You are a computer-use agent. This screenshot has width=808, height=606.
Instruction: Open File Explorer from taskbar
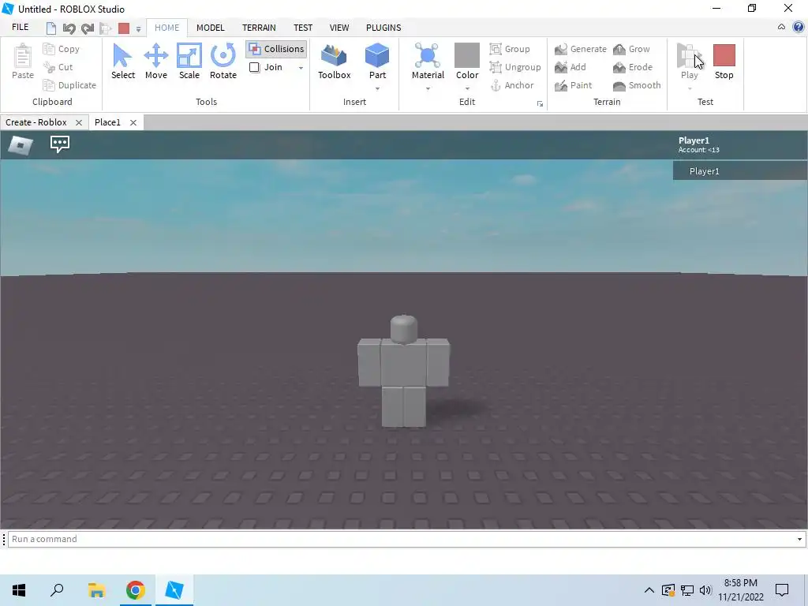coord(96,590)
